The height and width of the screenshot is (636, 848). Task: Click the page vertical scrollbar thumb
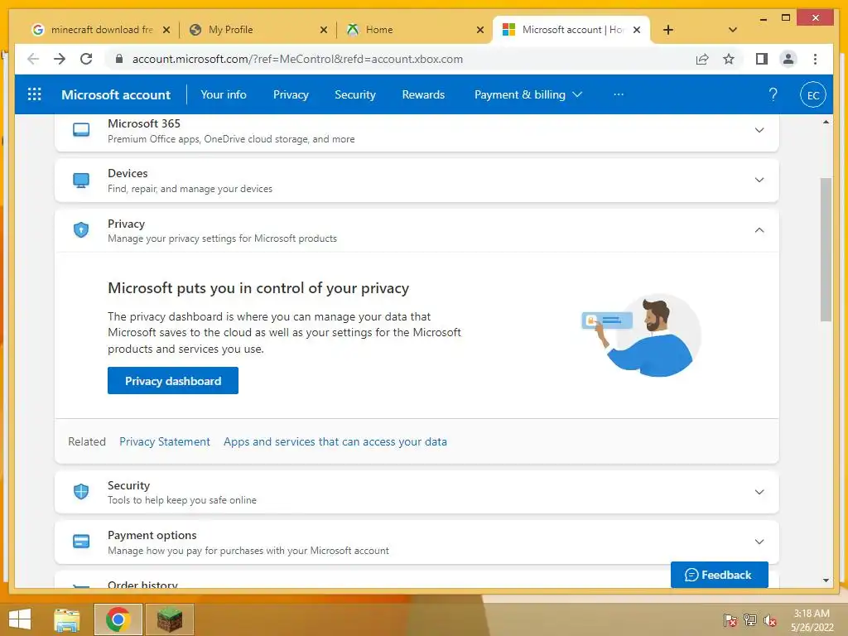pos(826,249)
